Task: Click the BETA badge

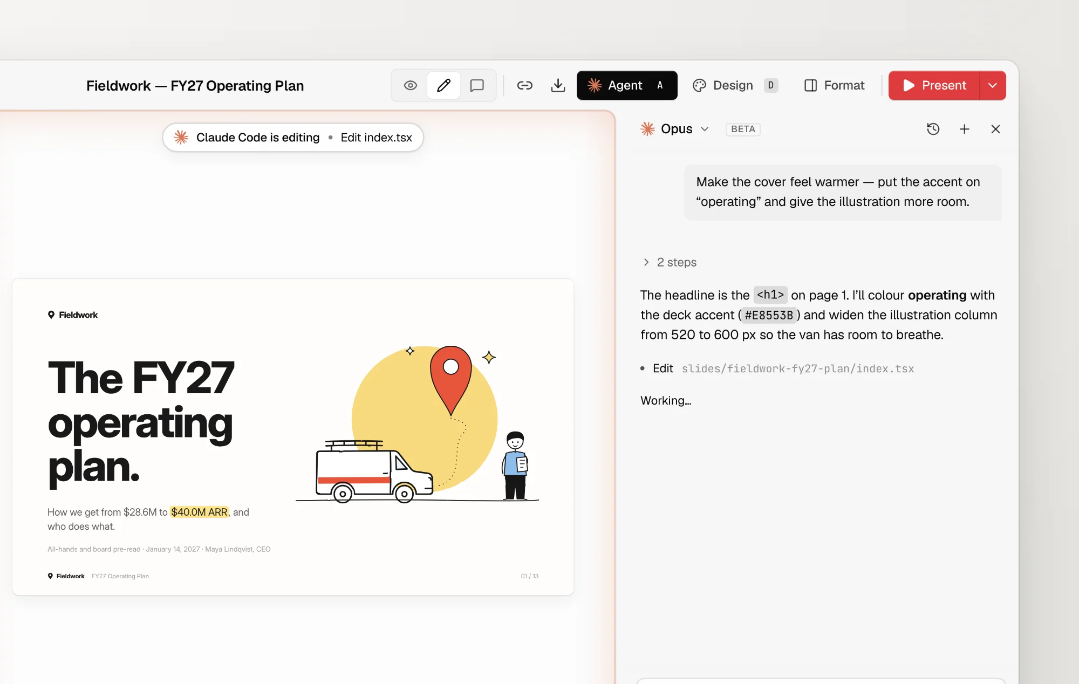Action: 743,129
